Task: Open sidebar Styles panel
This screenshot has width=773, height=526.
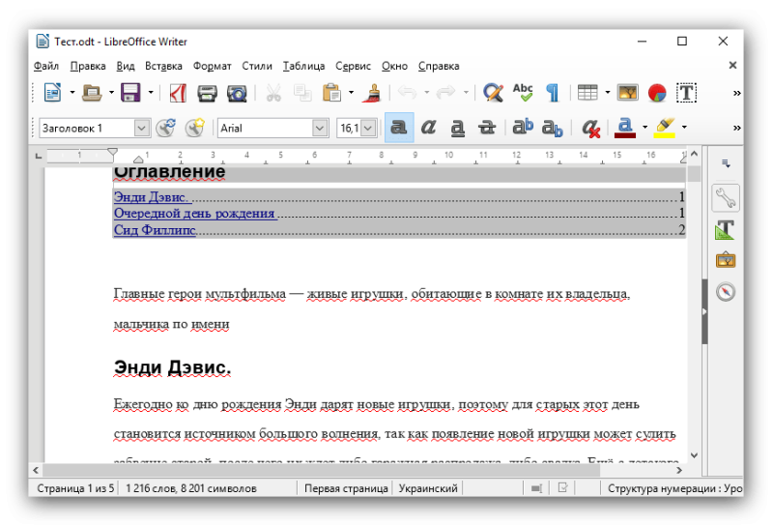Action: tap(726, 230)
